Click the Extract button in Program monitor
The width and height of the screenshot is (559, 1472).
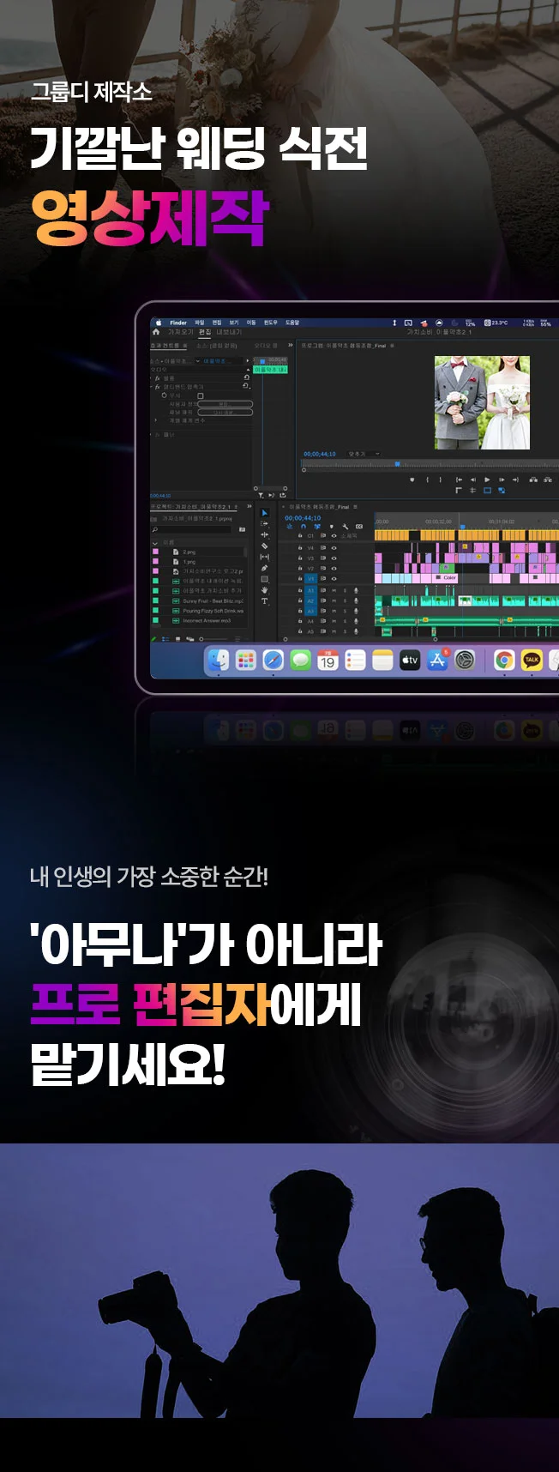coord(547,480)
